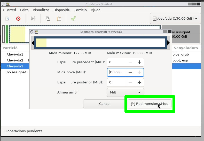Open the /dev/vda device selector dropdown

(175, 19)
